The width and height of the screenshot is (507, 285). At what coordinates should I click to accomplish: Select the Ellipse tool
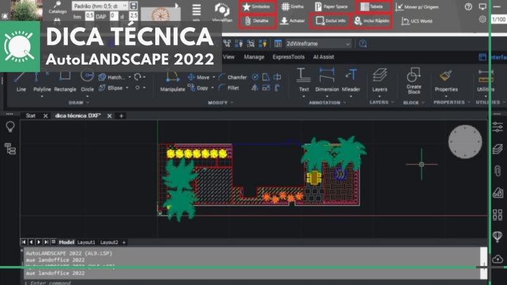110,87
